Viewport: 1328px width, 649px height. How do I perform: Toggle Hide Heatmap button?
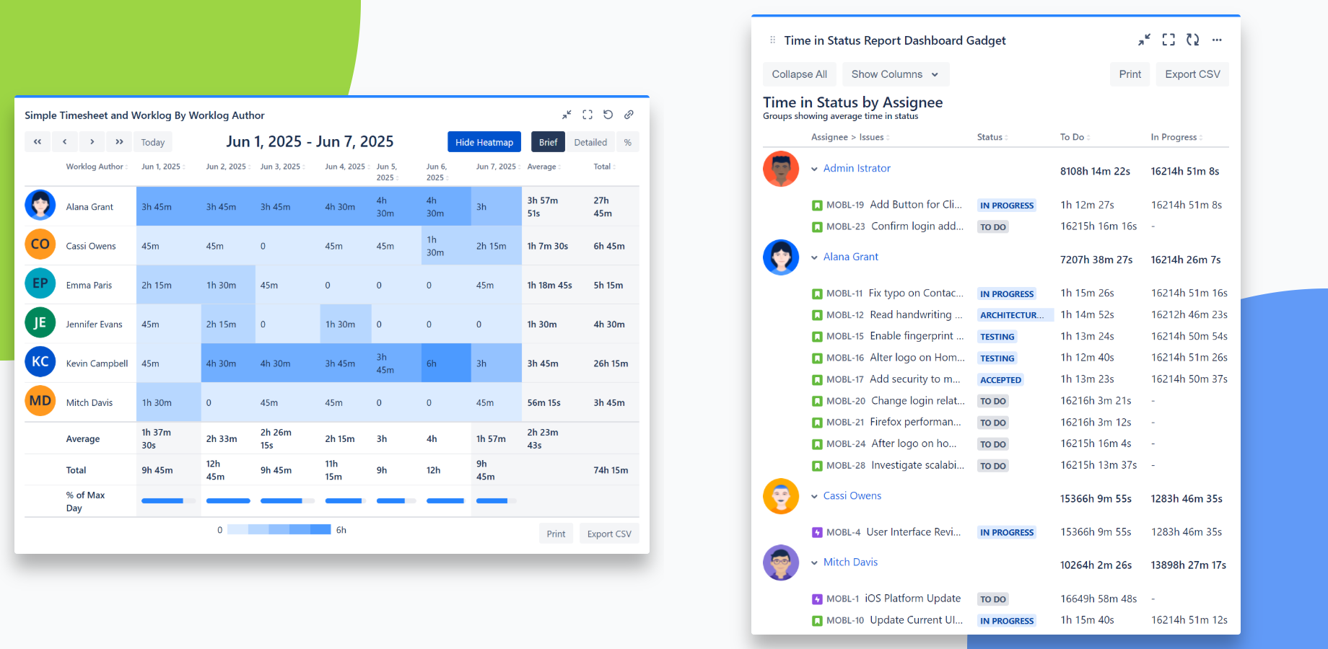tap(484, 142)
